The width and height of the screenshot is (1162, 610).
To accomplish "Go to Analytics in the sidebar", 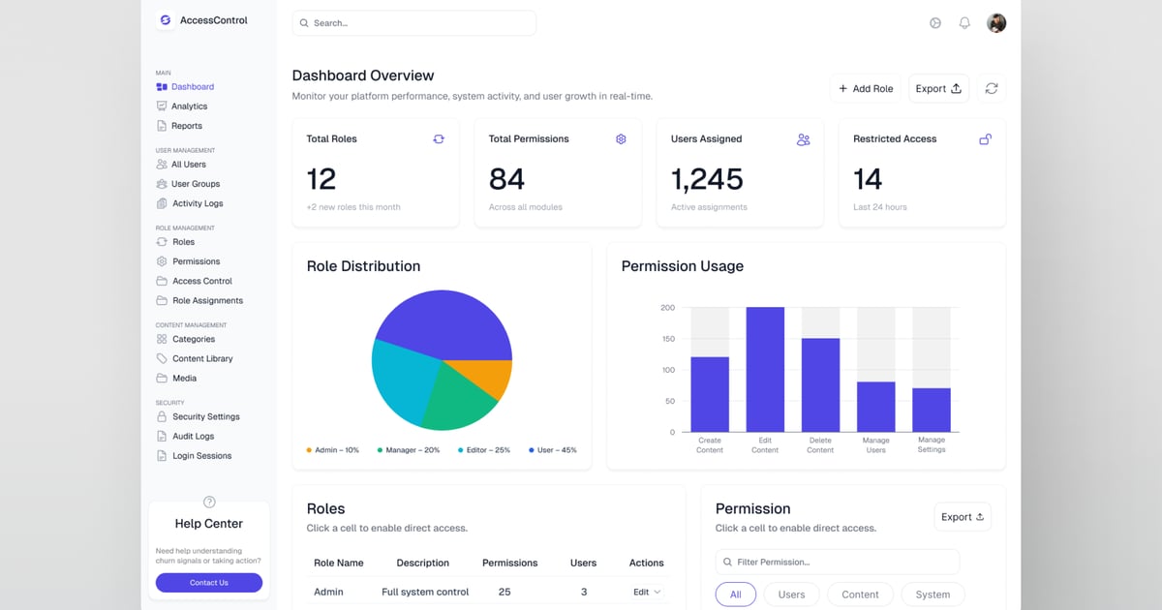I will coord(189,107).
